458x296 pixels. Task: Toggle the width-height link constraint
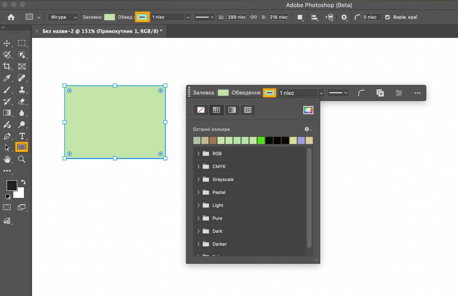253,17
